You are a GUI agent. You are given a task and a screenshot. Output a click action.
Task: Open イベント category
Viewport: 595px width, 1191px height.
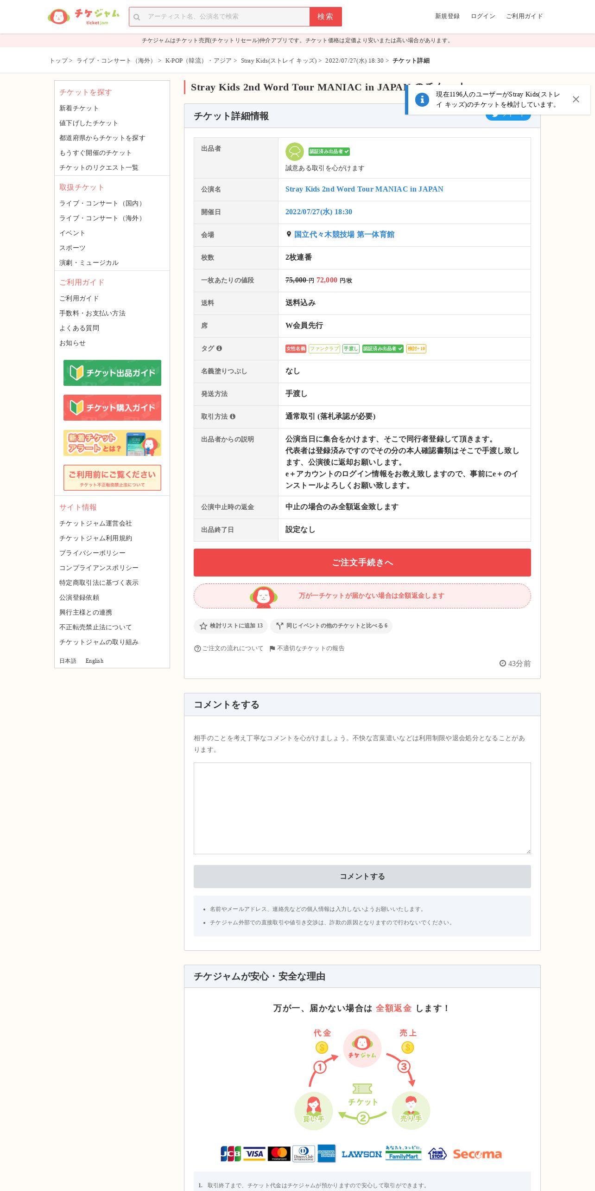tap(72, 233)
